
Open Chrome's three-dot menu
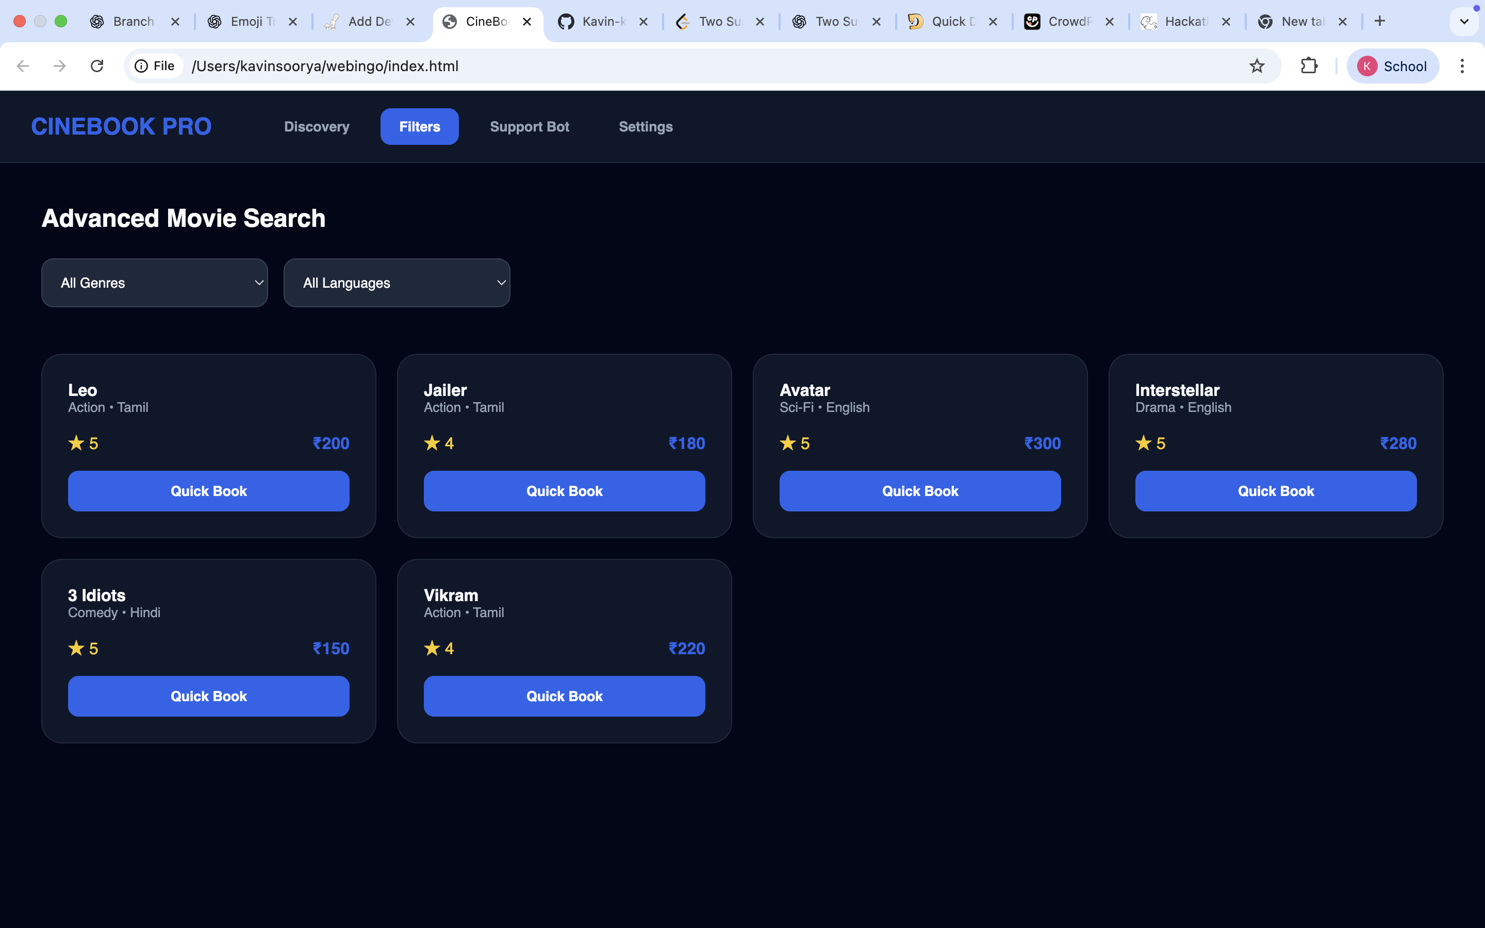tap(1462, 65)
